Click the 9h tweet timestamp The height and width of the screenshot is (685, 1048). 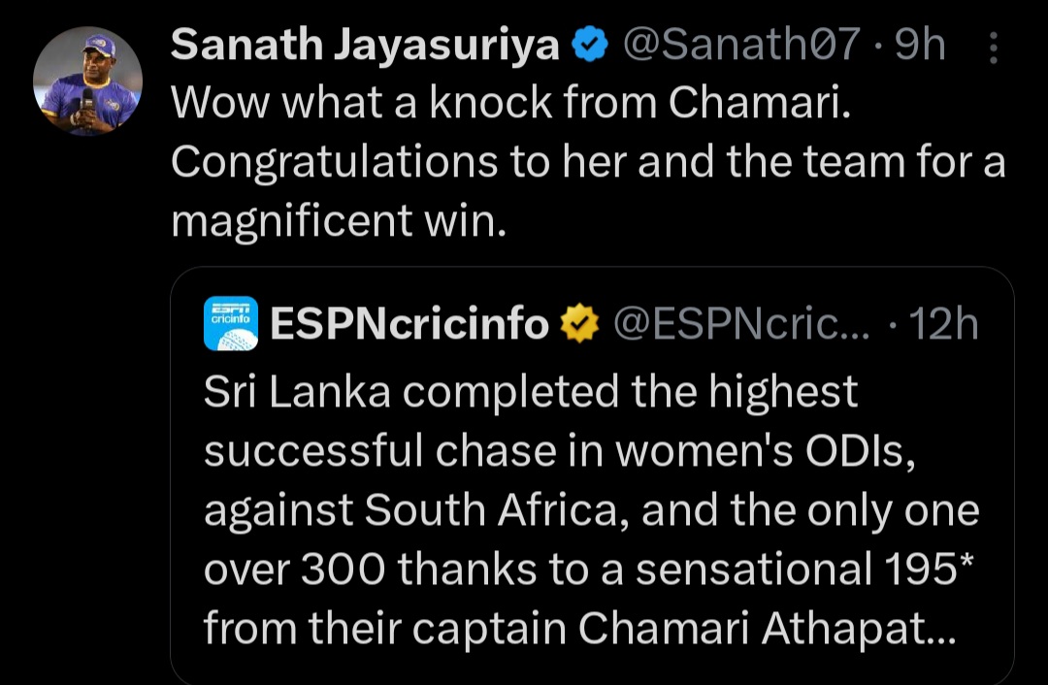[920, 47]
